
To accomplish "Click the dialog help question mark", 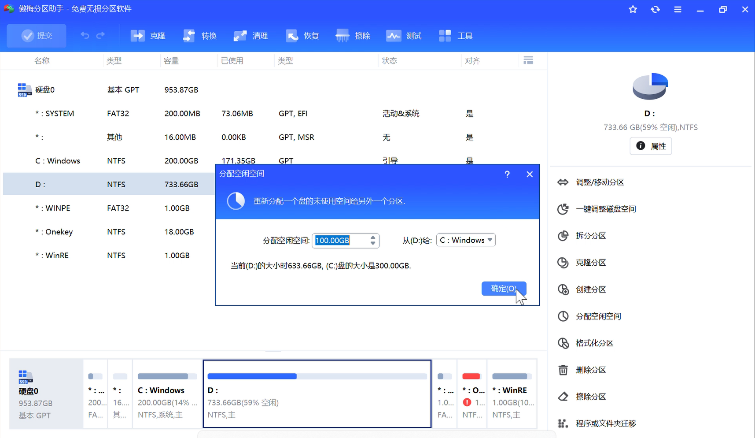I will pyautogui.click(x=507, y=174).
